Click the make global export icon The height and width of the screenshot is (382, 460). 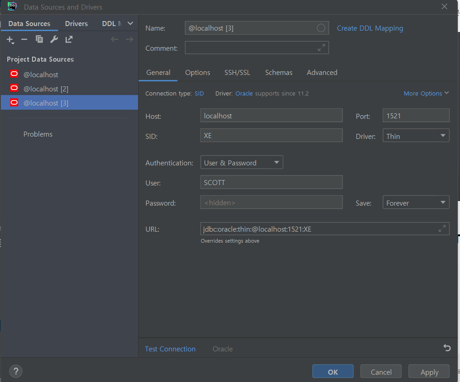(x=69, y=39)
